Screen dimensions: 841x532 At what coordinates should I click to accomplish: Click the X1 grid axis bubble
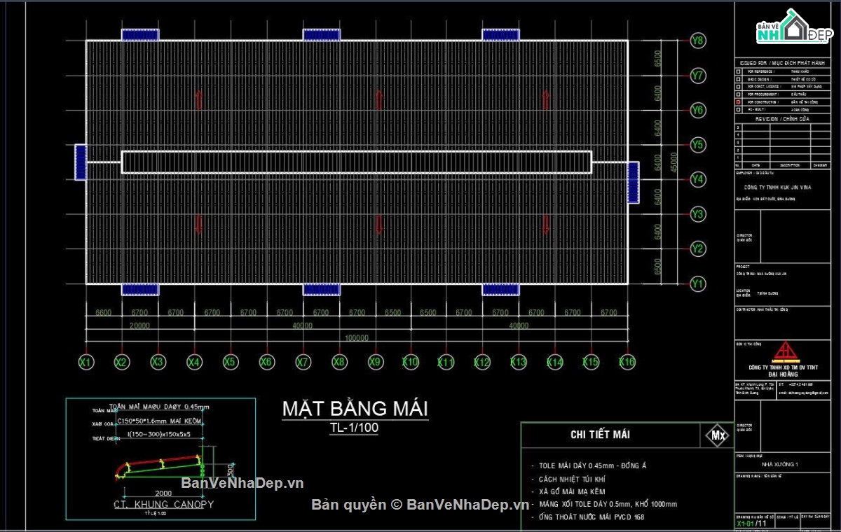click(x=86, y=362)
